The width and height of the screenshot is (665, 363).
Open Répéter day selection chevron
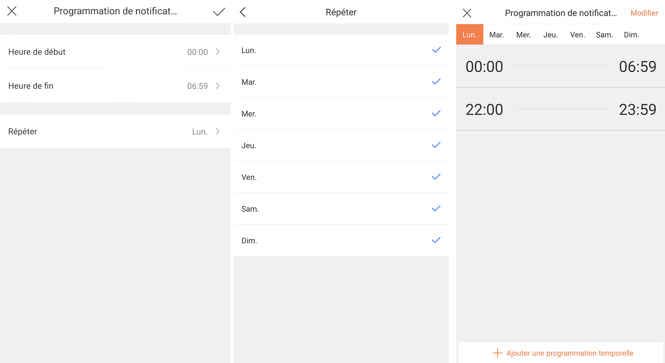pyautogui.click(x=218, y=131)
